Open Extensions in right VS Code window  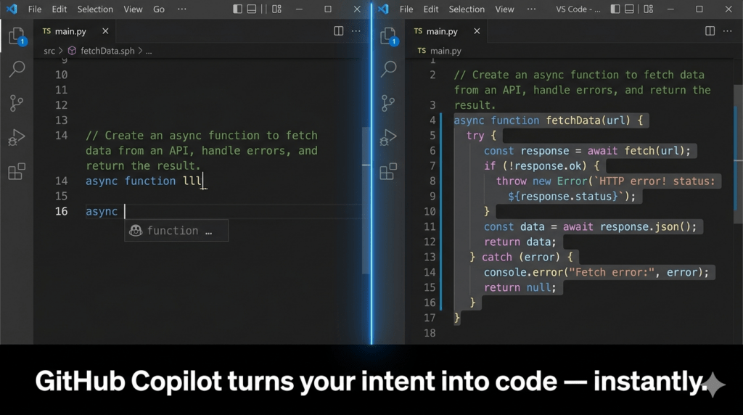[x=388, y=171]
